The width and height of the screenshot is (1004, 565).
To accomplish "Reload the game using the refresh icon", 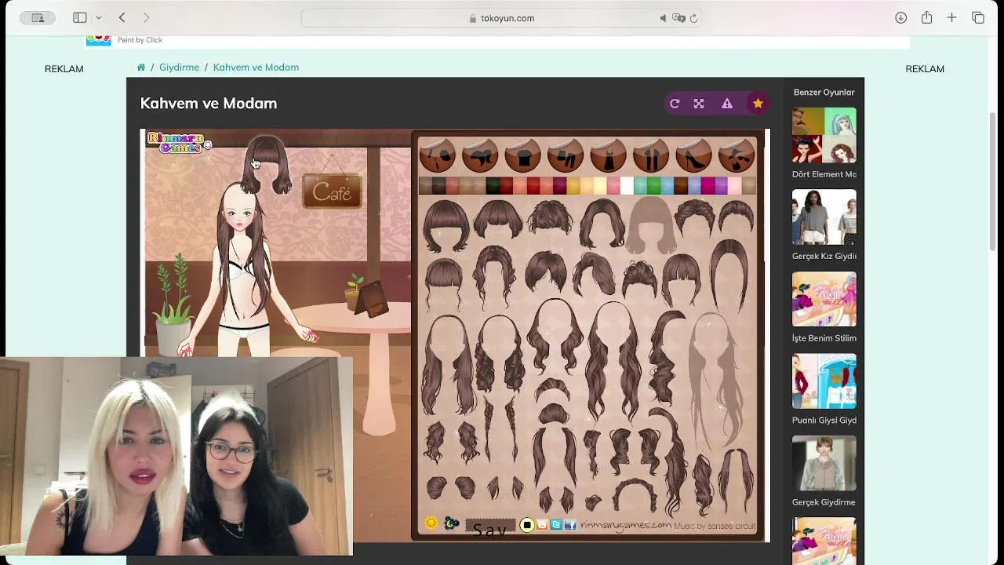I will pos(675,104).
